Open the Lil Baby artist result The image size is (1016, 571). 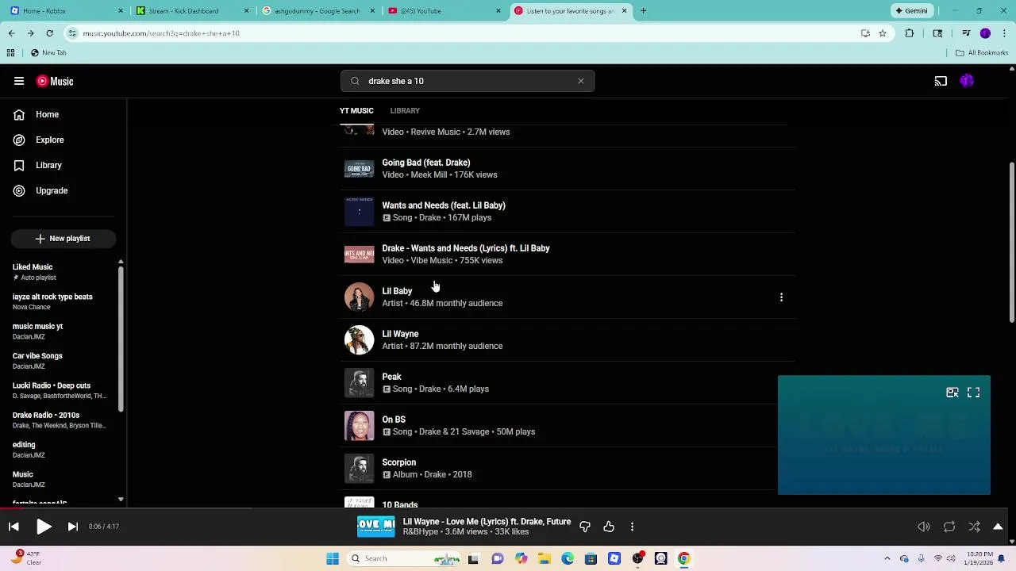click(568, 297)
